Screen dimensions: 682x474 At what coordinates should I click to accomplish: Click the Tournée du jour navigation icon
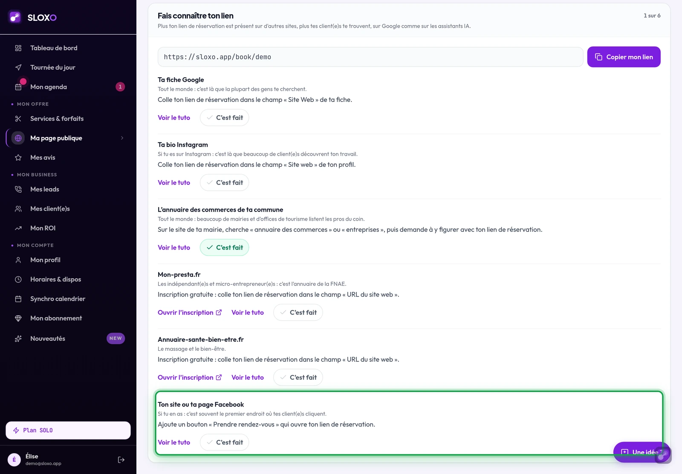pyautogui.click(x=18, y=67)
